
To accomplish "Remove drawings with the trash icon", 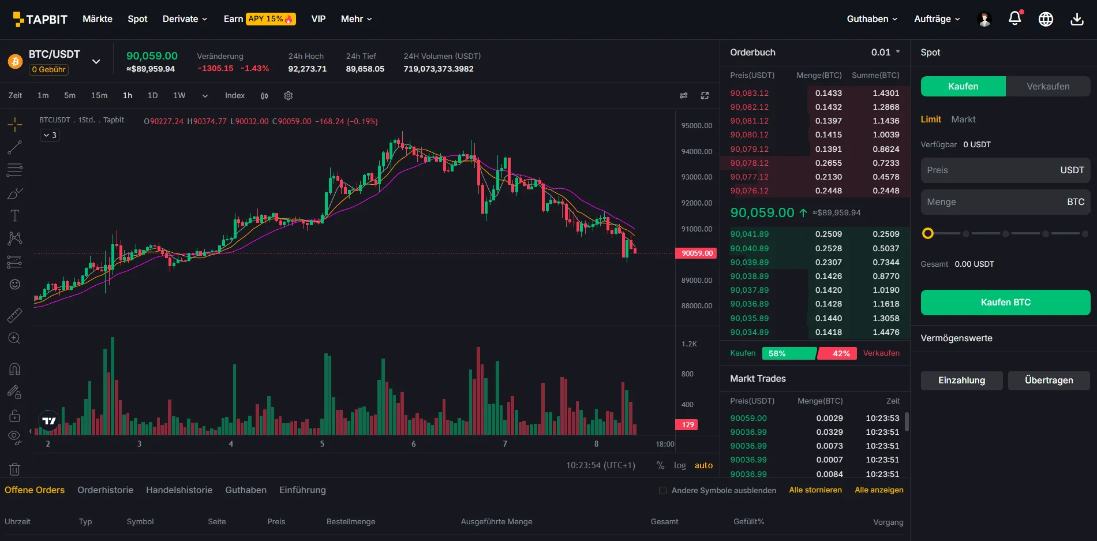I will [x=15, y=469].
